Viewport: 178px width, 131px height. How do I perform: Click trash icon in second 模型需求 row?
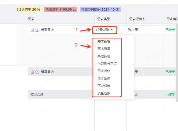[32, 72]
